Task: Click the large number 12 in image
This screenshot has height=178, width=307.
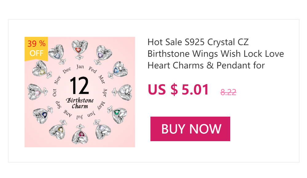Action: click(x=79, y=86)
